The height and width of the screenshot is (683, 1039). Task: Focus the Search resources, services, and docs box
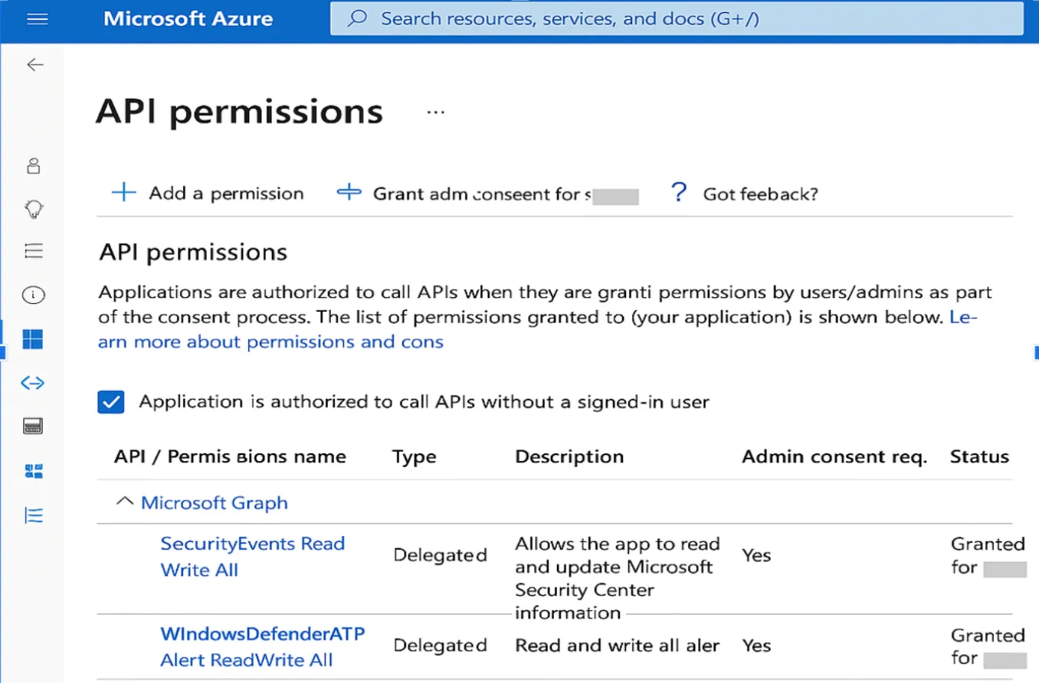pyautogui.click(x=677, y=18)
